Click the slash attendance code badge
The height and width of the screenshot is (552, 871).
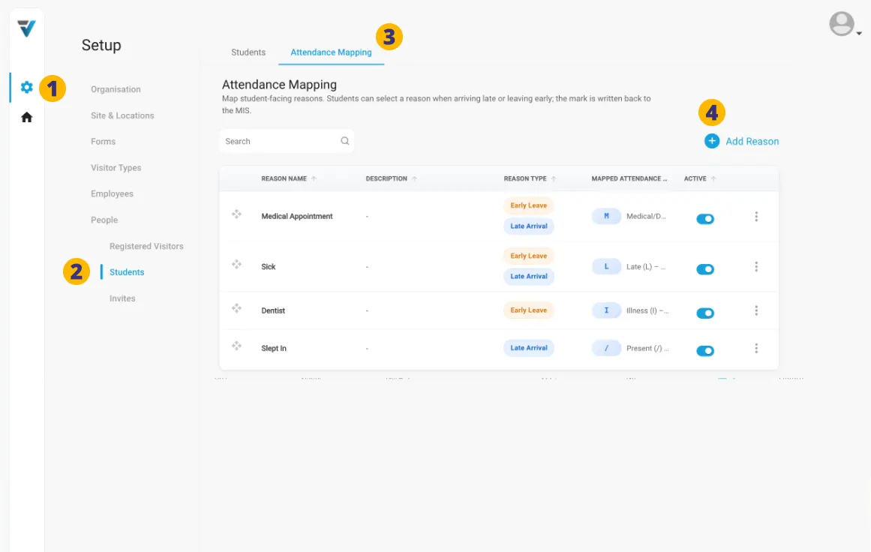606,348
